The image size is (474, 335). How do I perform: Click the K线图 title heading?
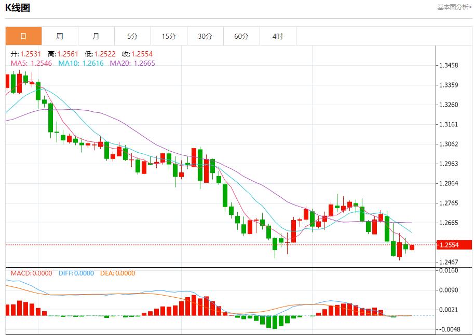pos(18,8)
